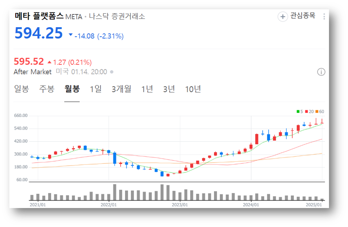The height and width of the screenshot is (227, 348).
Task: Show the 1년 one-year chart
Action: tap(147, 89)
